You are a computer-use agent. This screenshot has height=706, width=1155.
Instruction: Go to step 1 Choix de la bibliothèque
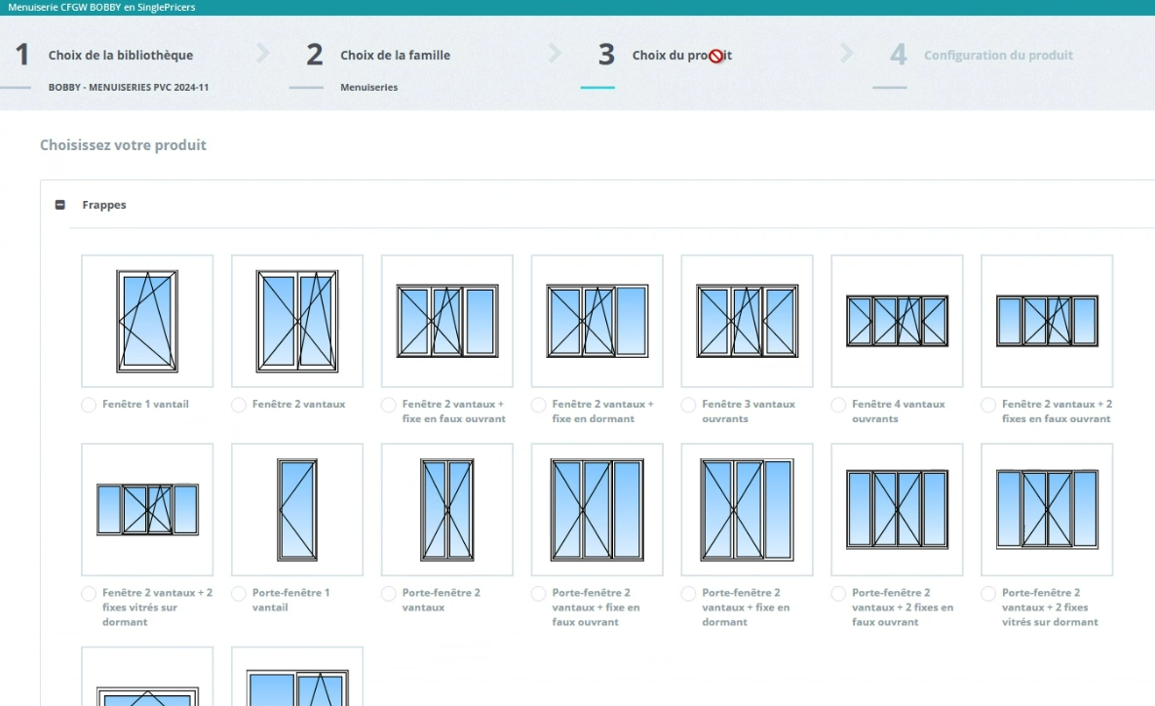[120, 56]
